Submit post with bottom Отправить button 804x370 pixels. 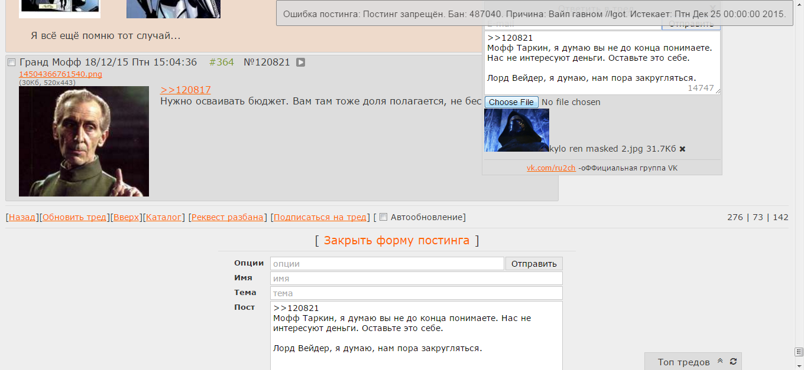[534, 264]
